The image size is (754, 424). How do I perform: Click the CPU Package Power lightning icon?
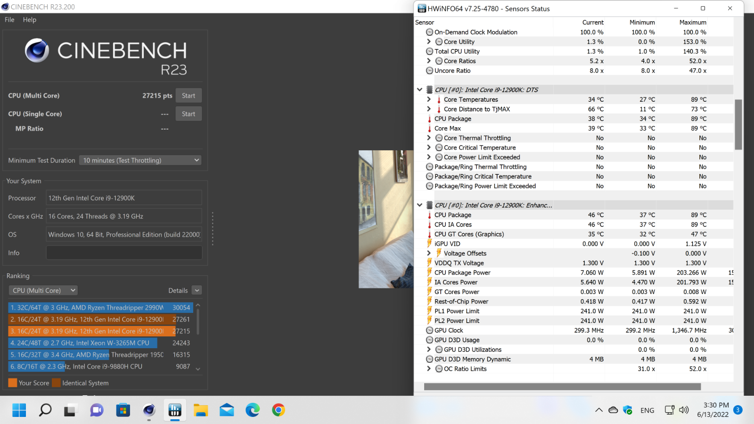pos(429,272)
